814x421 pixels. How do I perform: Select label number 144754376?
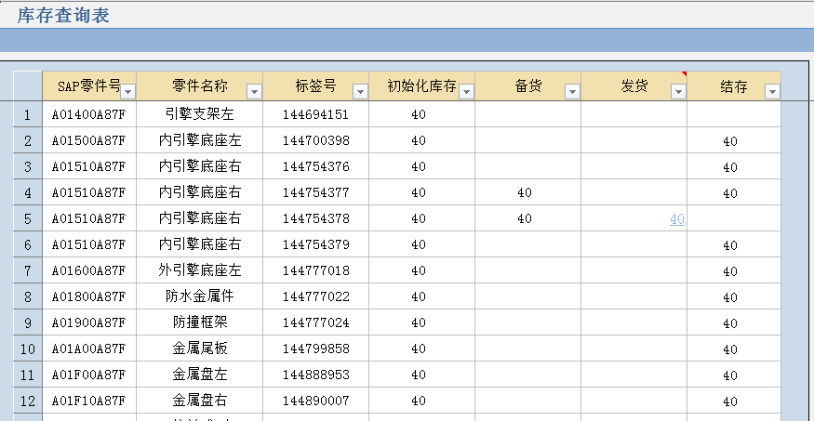(x=315, y=166)
